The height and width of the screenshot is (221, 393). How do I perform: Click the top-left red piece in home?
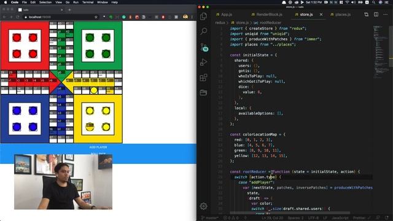point(17,37)
